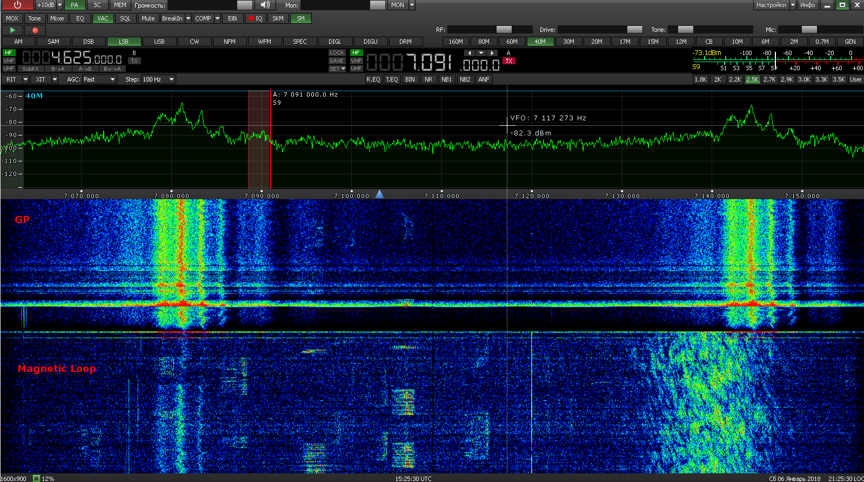
Task: Toggle the SC button
Action: [97, 5]
